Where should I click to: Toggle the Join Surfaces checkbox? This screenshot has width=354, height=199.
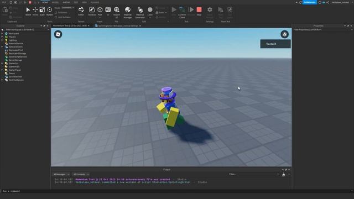click(56, 17)
